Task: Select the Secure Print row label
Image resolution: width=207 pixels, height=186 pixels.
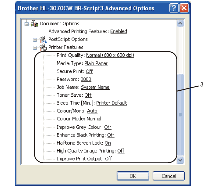Action: (x=71, y=71)
